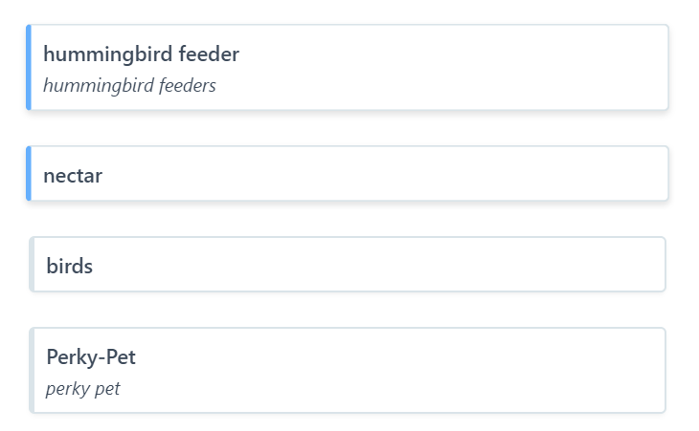699x431 pixels.
Task: Click empty right area of Perky-Pet card
Action: pyautogui.click(x=575, y=371)
